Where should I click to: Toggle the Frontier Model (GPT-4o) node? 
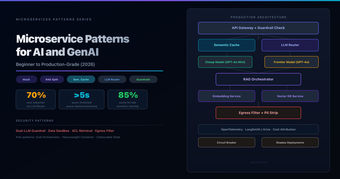[291, 62]
